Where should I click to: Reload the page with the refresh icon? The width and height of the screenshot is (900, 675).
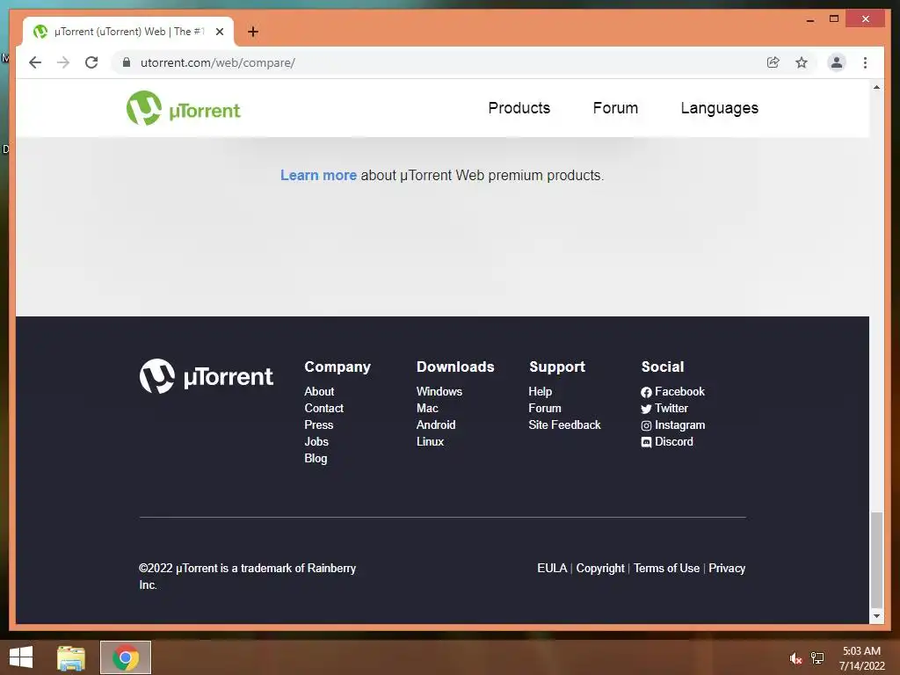(91, 62)
